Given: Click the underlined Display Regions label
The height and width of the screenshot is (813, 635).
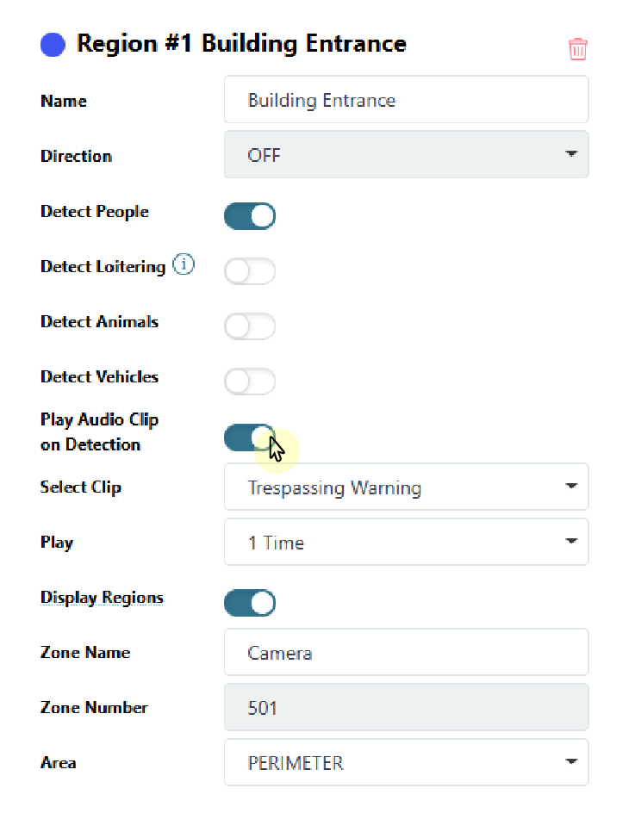Looking at the screenshot, I should tap(102, 597).
